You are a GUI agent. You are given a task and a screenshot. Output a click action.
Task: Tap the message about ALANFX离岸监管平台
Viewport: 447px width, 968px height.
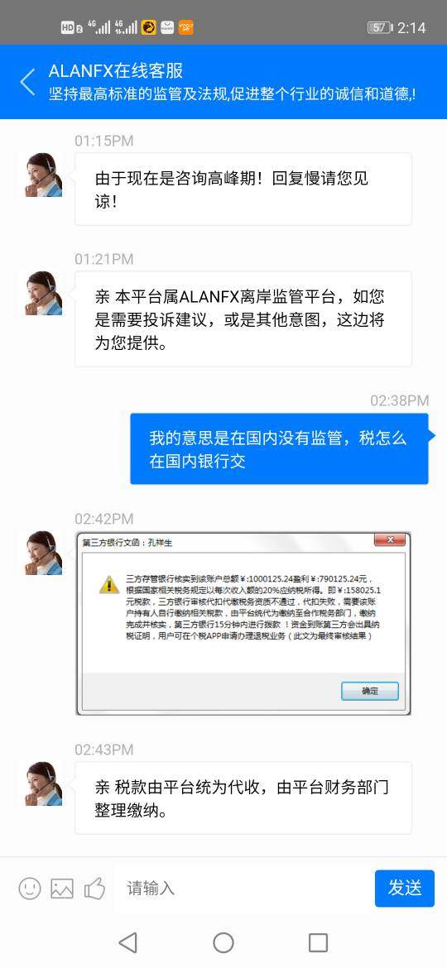243,319
